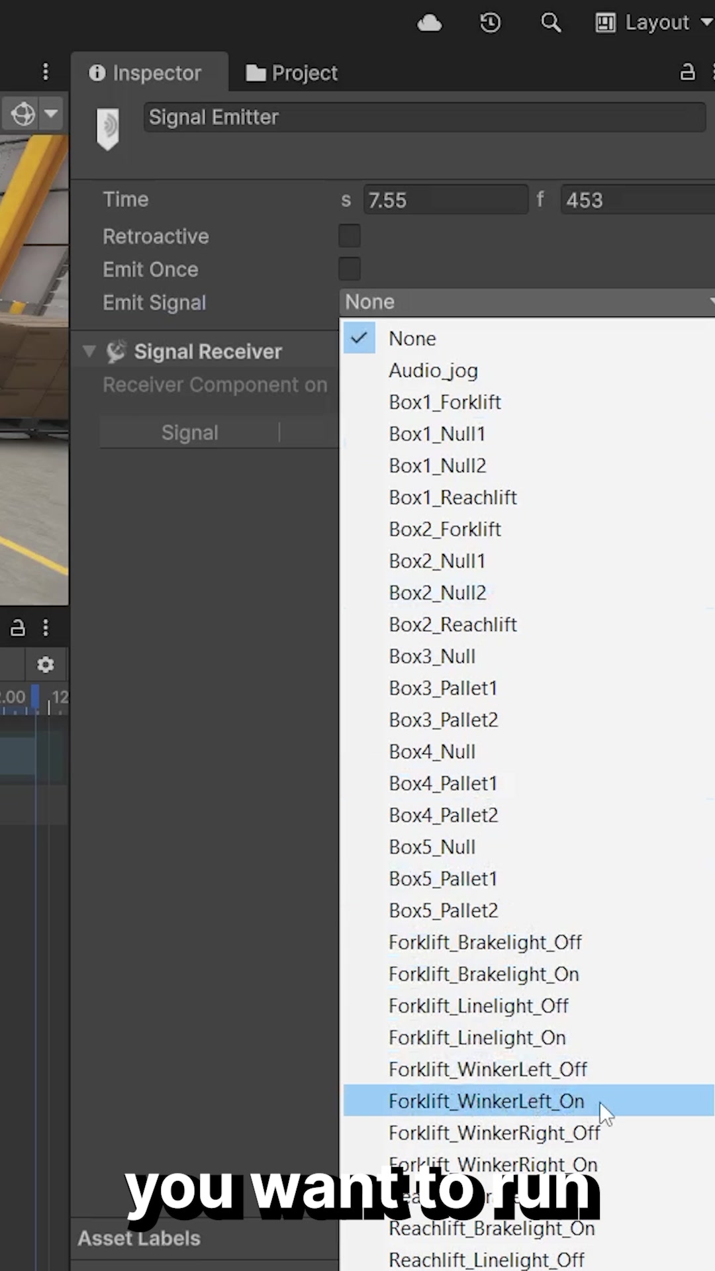Image resolution: width=715 pixels, height=1271 pixels.
Task: Choose Forklift_Linelight_Off signal
Action: [x=528, y=1006]
